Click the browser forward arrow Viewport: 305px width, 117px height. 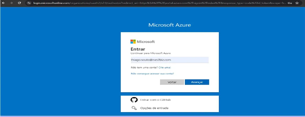11,3
